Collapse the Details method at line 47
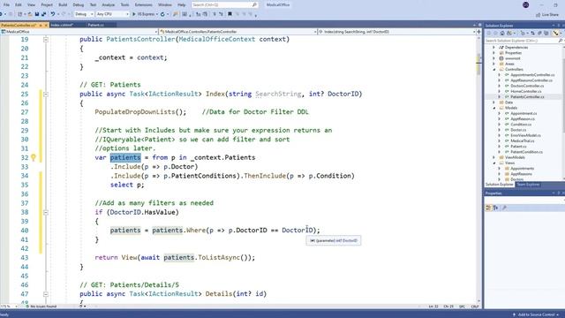This screenshot has height=318, width=565. 46,294
